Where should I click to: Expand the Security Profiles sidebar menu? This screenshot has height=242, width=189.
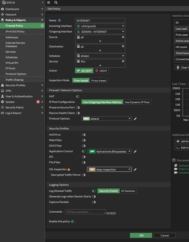point(22,85)
